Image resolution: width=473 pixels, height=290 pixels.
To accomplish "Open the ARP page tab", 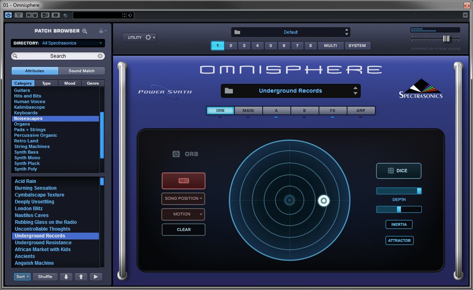I will coord(361,111).
